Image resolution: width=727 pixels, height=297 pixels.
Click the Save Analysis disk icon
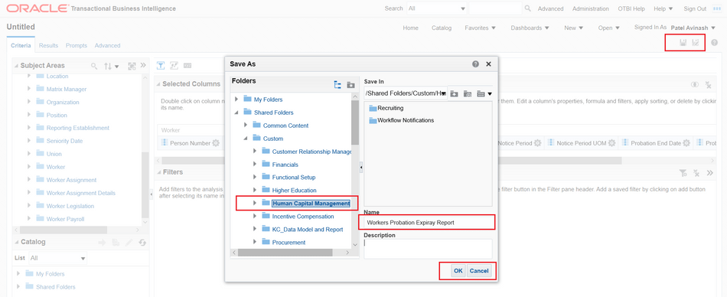coord(683,43)
